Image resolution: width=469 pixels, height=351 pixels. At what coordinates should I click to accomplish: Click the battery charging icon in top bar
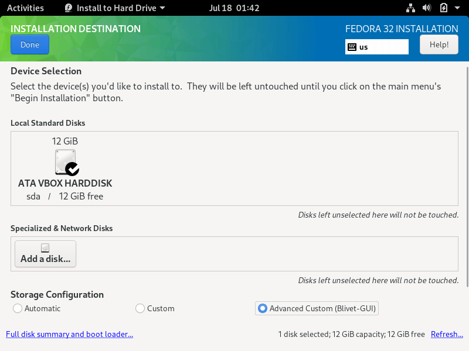tap(444, 8)
